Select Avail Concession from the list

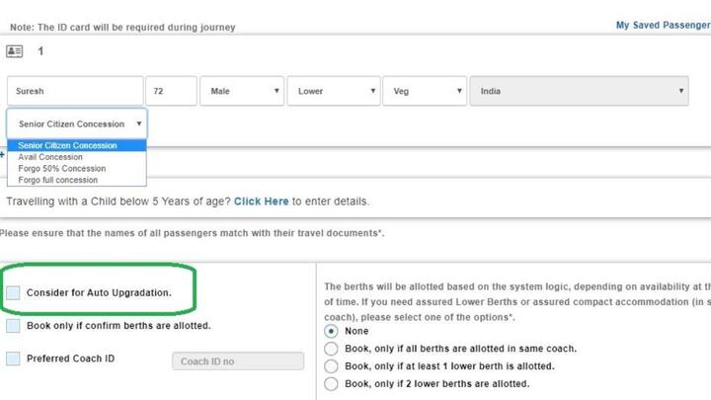50,157
